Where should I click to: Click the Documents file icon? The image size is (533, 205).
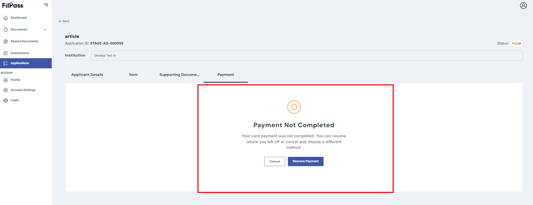[x=5, y=30]
